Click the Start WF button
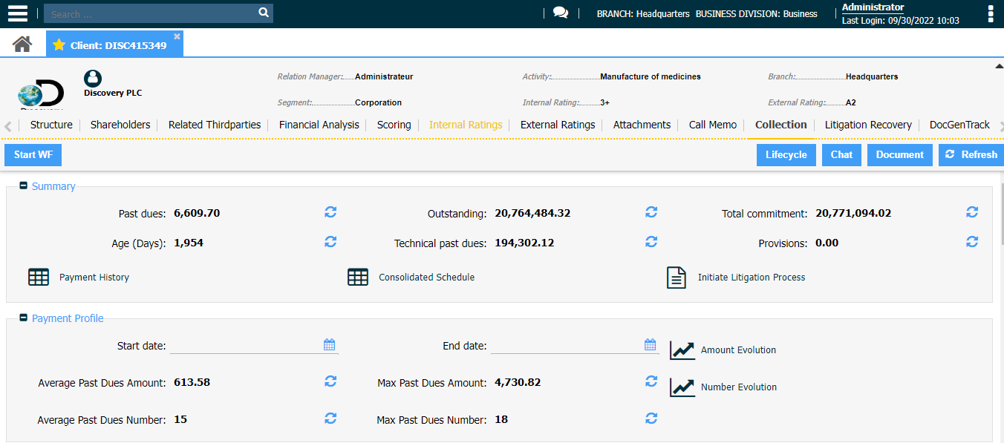1004x443 pixels. 33,155
